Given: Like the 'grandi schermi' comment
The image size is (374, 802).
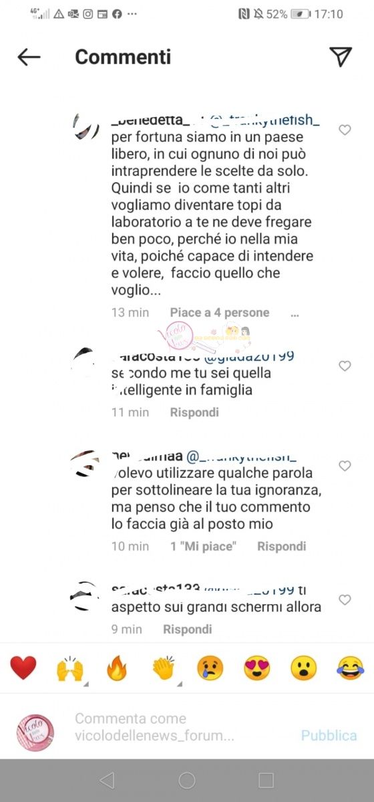Looking at the screenshot, I should pyautogui.click(x=345, y=600).
